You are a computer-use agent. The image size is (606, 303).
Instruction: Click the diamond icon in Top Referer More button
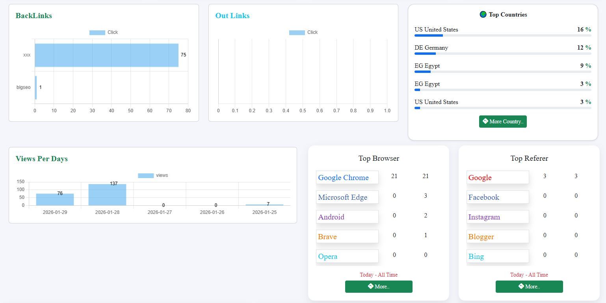tap(521, 286)
